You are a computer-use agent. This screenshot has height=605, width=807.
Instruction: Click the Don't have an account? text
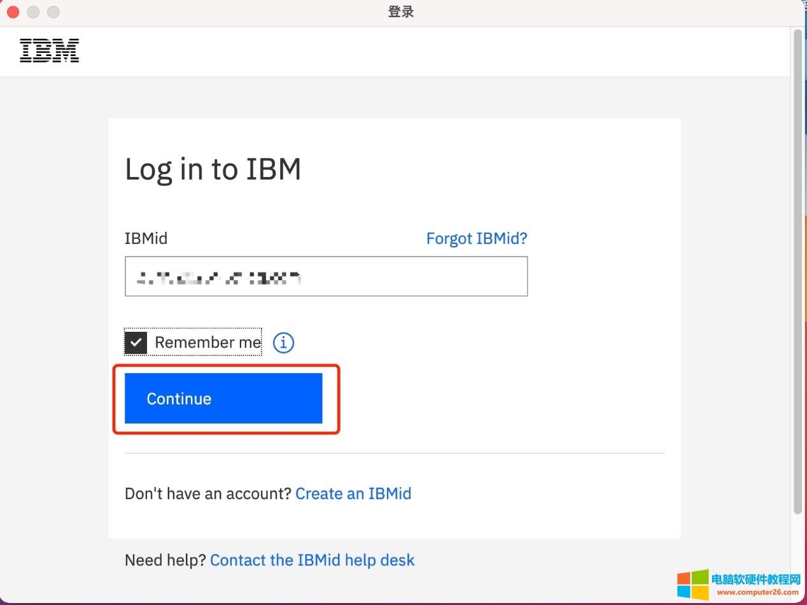pos(207,494)
